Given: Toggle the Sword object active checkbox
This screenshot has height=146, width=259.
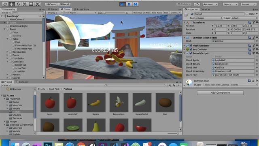Looking at the screenshot, I should click(192, 14).
